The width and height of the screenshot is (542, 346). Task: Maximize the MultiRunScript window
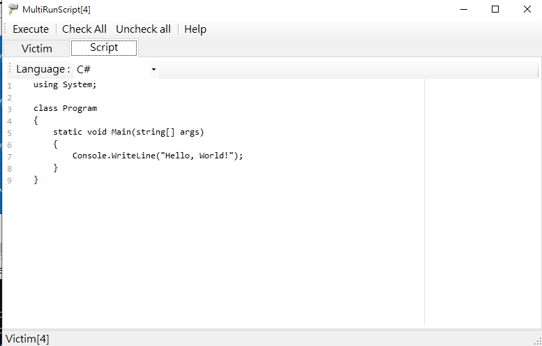pos(495,9)
